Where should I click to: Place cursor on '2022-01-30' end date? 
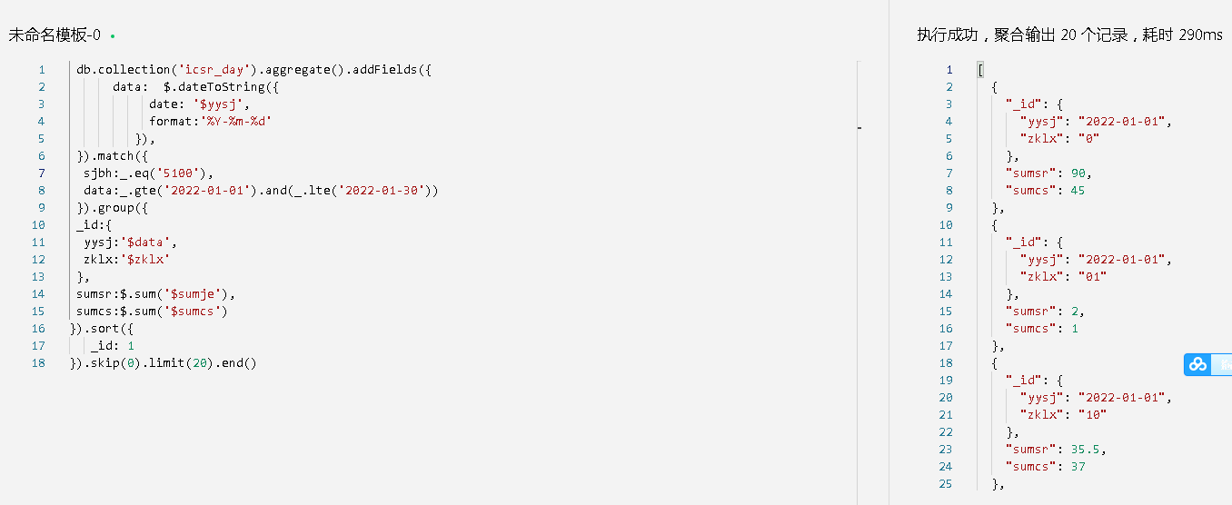point(382,190)
